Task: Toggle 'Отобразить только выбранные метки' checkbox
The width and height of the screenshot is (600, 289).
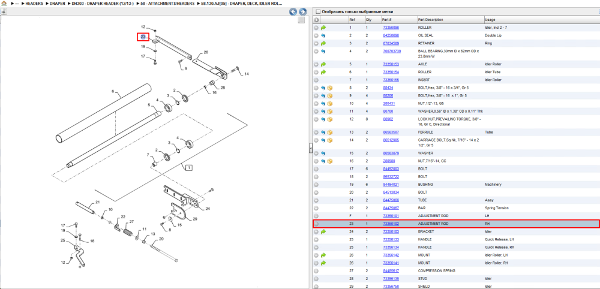Action: [317, 12]
